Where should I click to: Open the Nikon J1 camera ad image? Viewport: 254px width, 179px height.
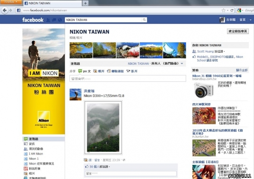(x=204, y=90)
